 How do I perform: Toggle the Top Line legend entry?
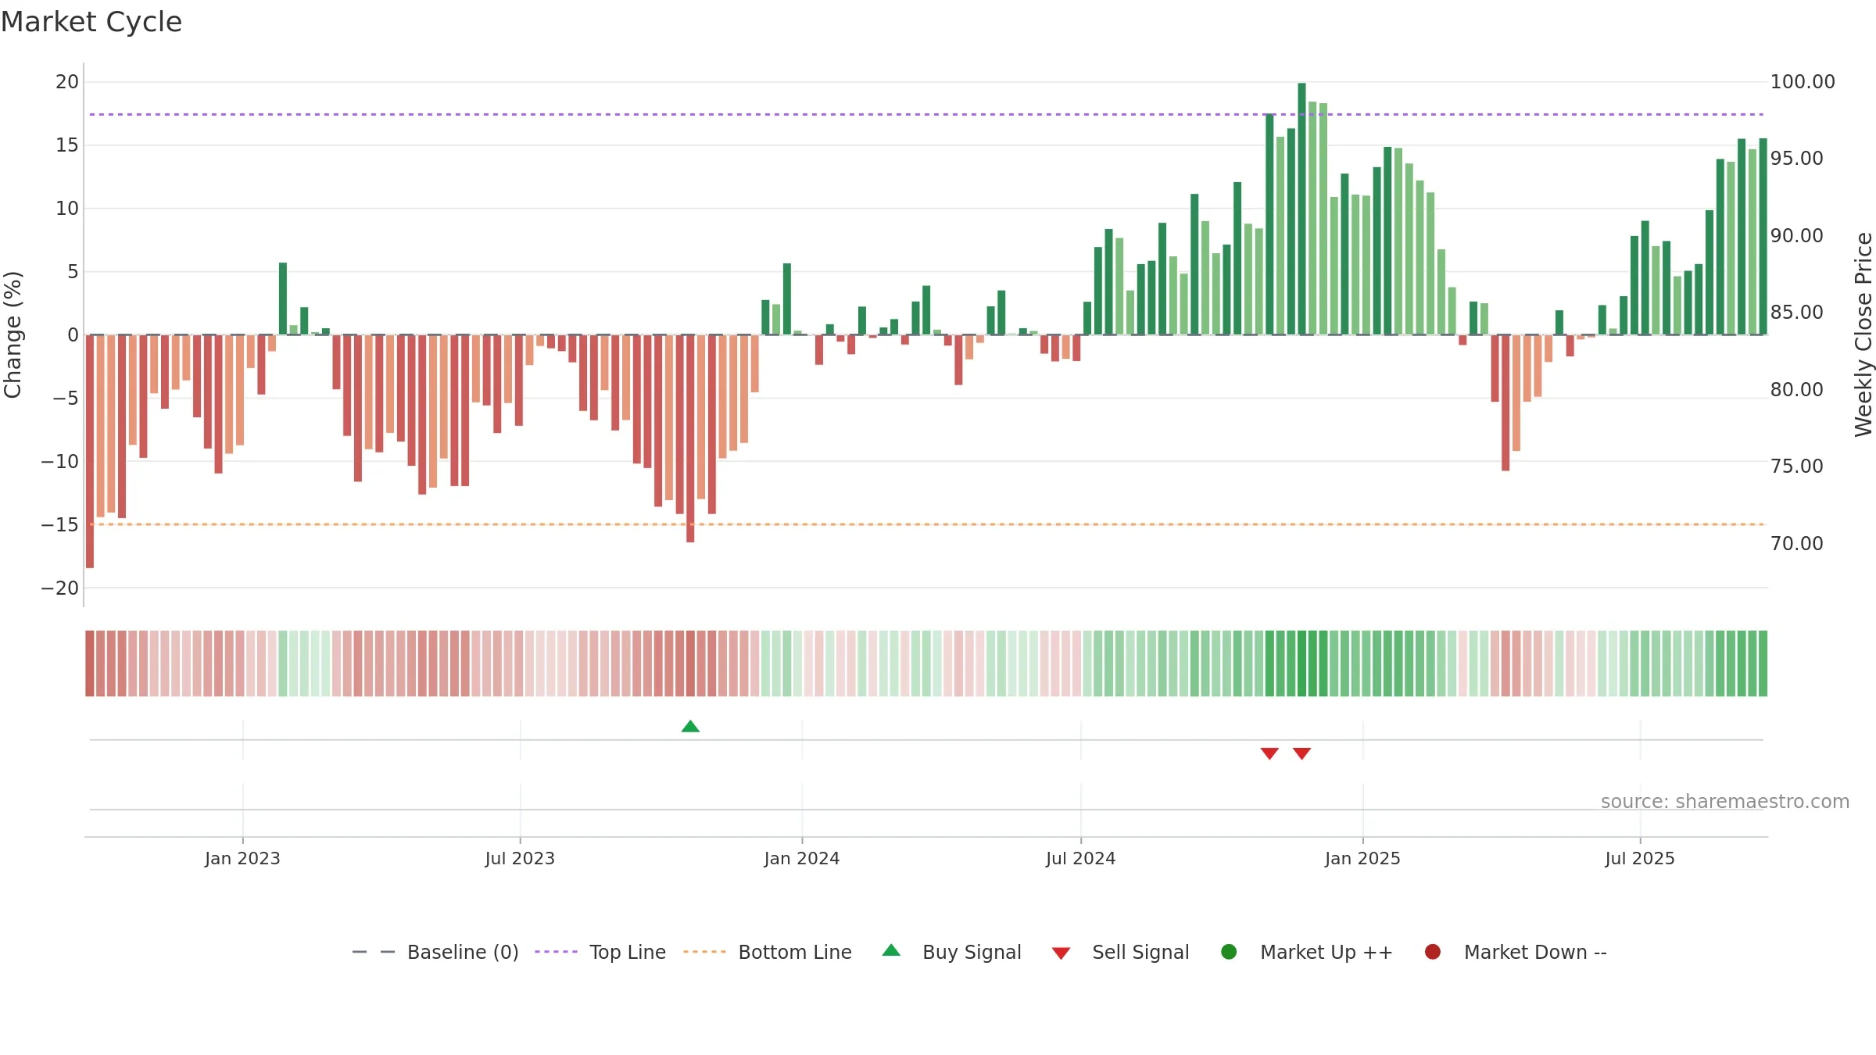(600, 952)
